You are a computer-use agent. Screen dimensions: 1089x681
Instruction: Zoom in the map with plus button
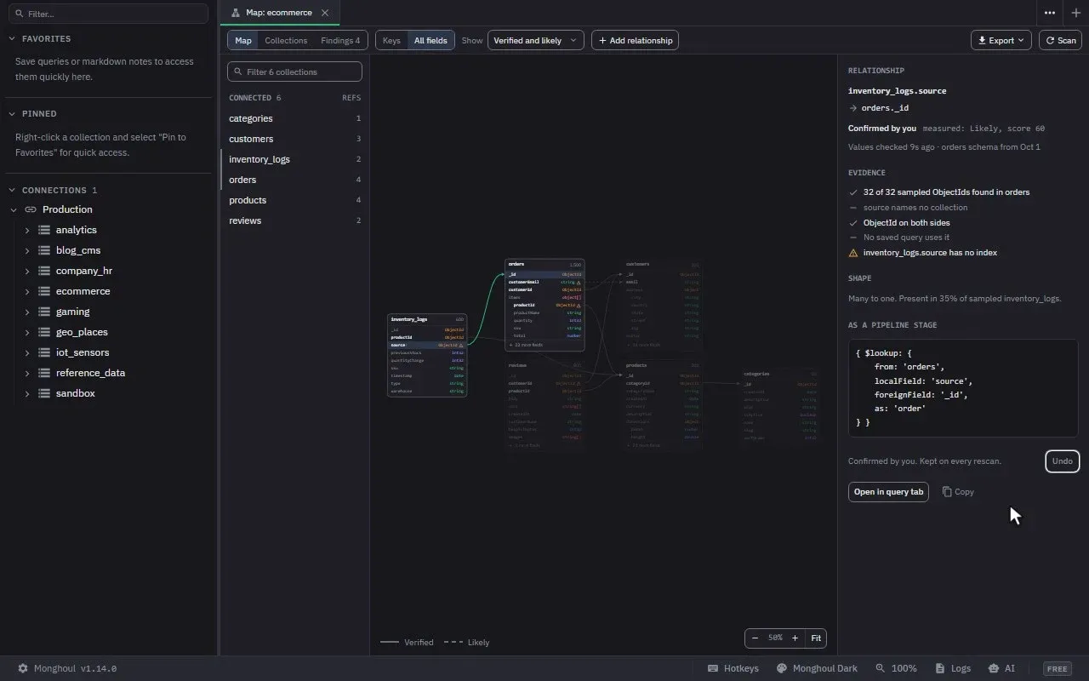(795, 638)
